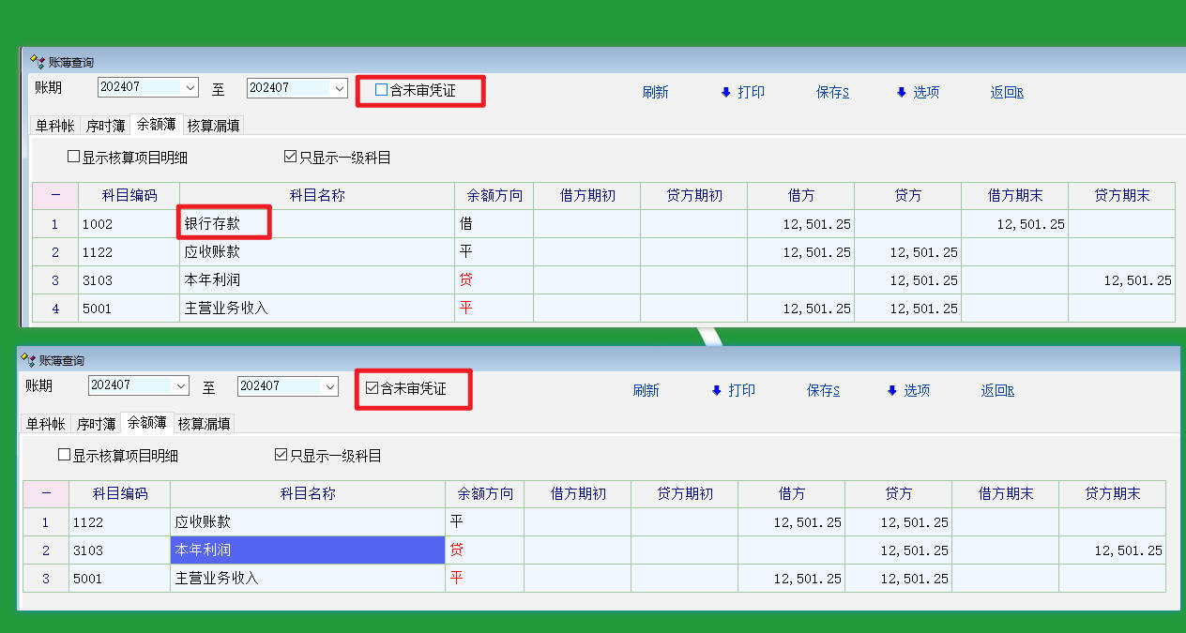The width and height of the screenshot is (1186, 633).
Task: Click the dash corner cell of the upper table
Action: click(x=55, y=195)
